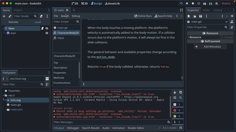Image resolution: width=236 pixels, height=132 pixels.
Task: Toggle standard messages filter showing 3
Action: tap(177, 104)
